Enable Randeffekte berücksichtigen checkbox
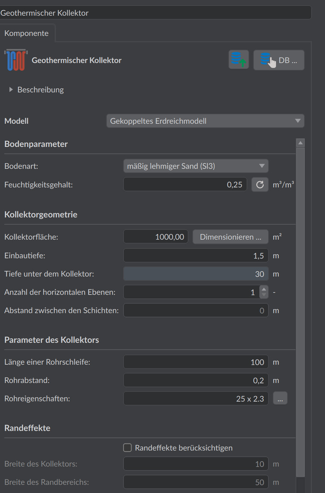Viewport: 325px width, 493px height. click(x=127, y=448)
